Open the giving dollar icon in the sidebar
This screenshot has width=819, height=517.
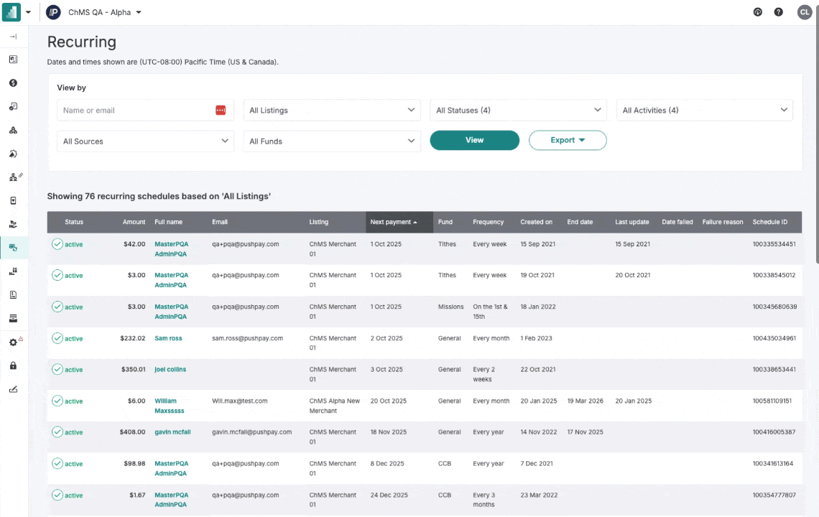[x=13, y=83]
